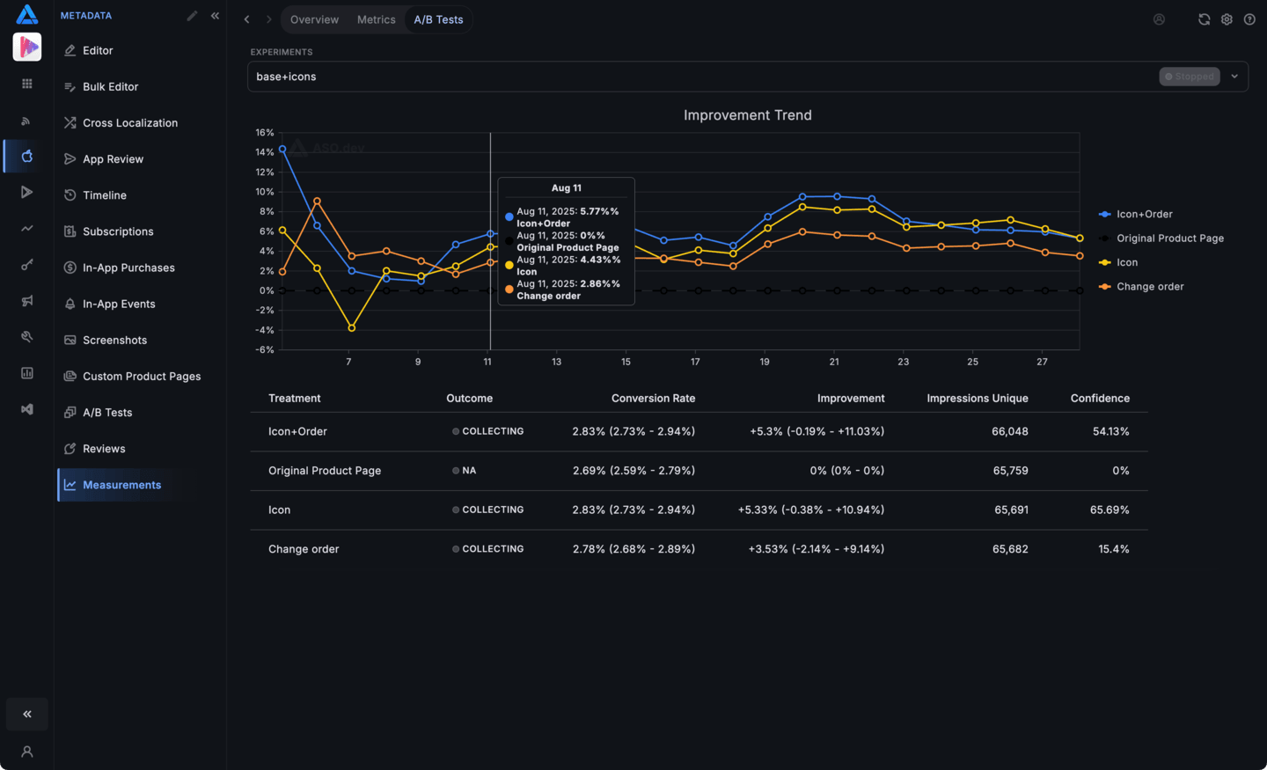Click the Impressions Unique column header

click(978, 399)
